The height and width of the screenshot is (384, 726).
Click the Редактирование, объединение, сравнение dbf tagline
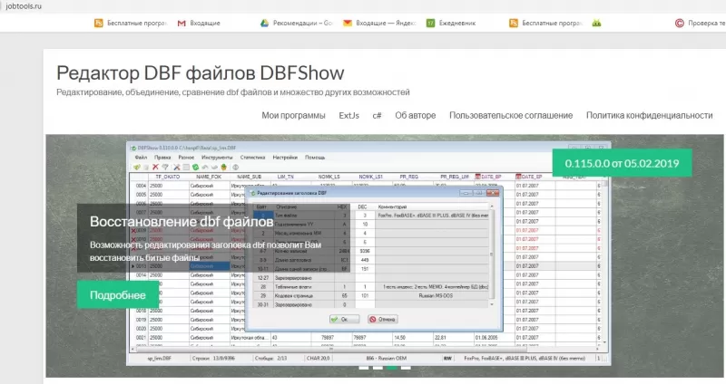coord(233,92)
